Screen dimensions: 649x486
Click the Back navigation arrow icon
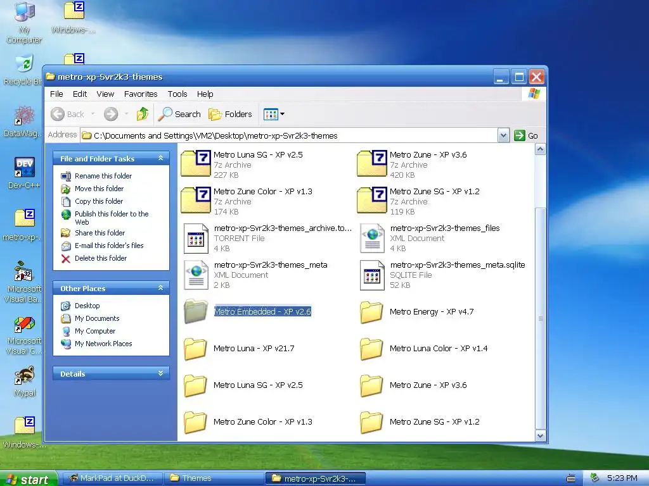point(58,114)
